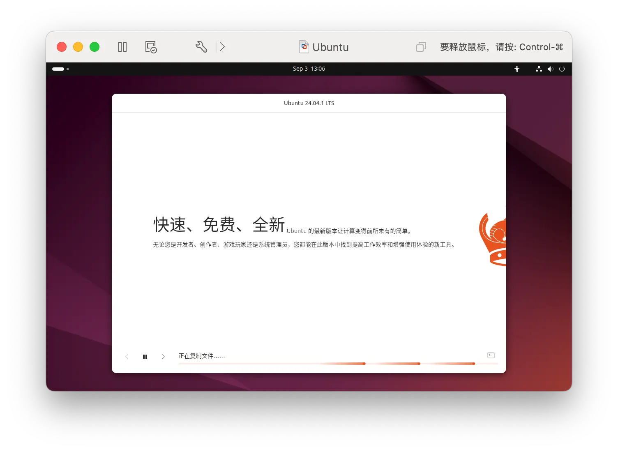
Task: Click the file copying progress bar
Action: coord(338,364)
